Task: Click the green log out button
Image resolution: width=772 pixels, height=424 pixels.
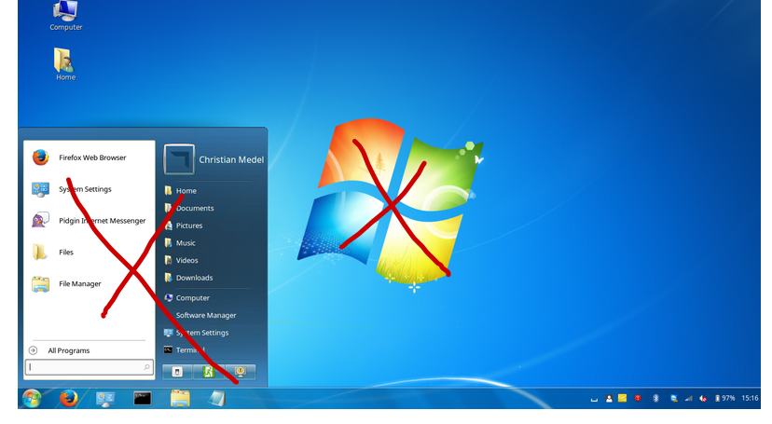Action: 209,372
